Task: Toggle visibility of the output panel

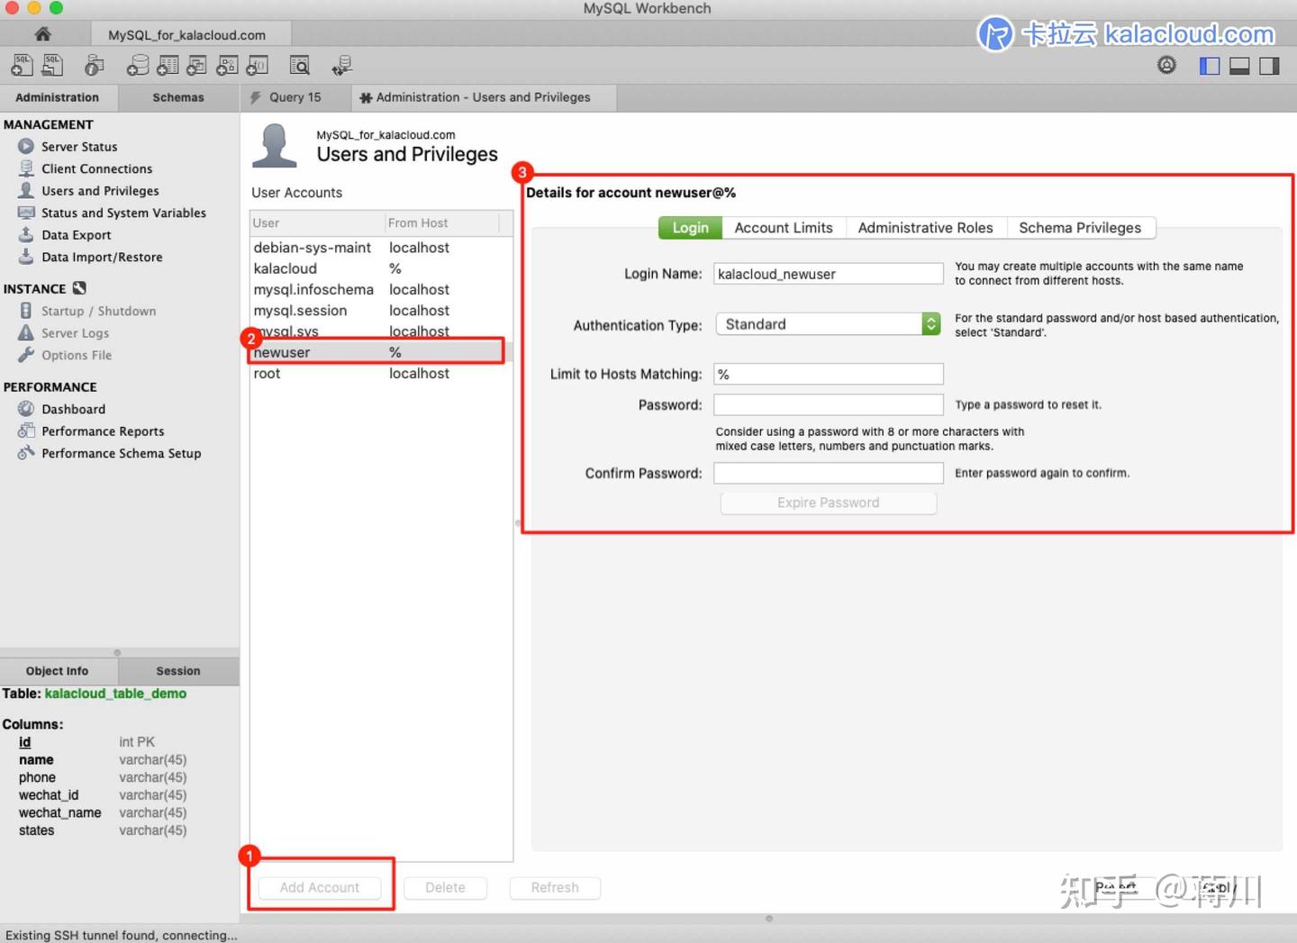Action: [1239, 66]
